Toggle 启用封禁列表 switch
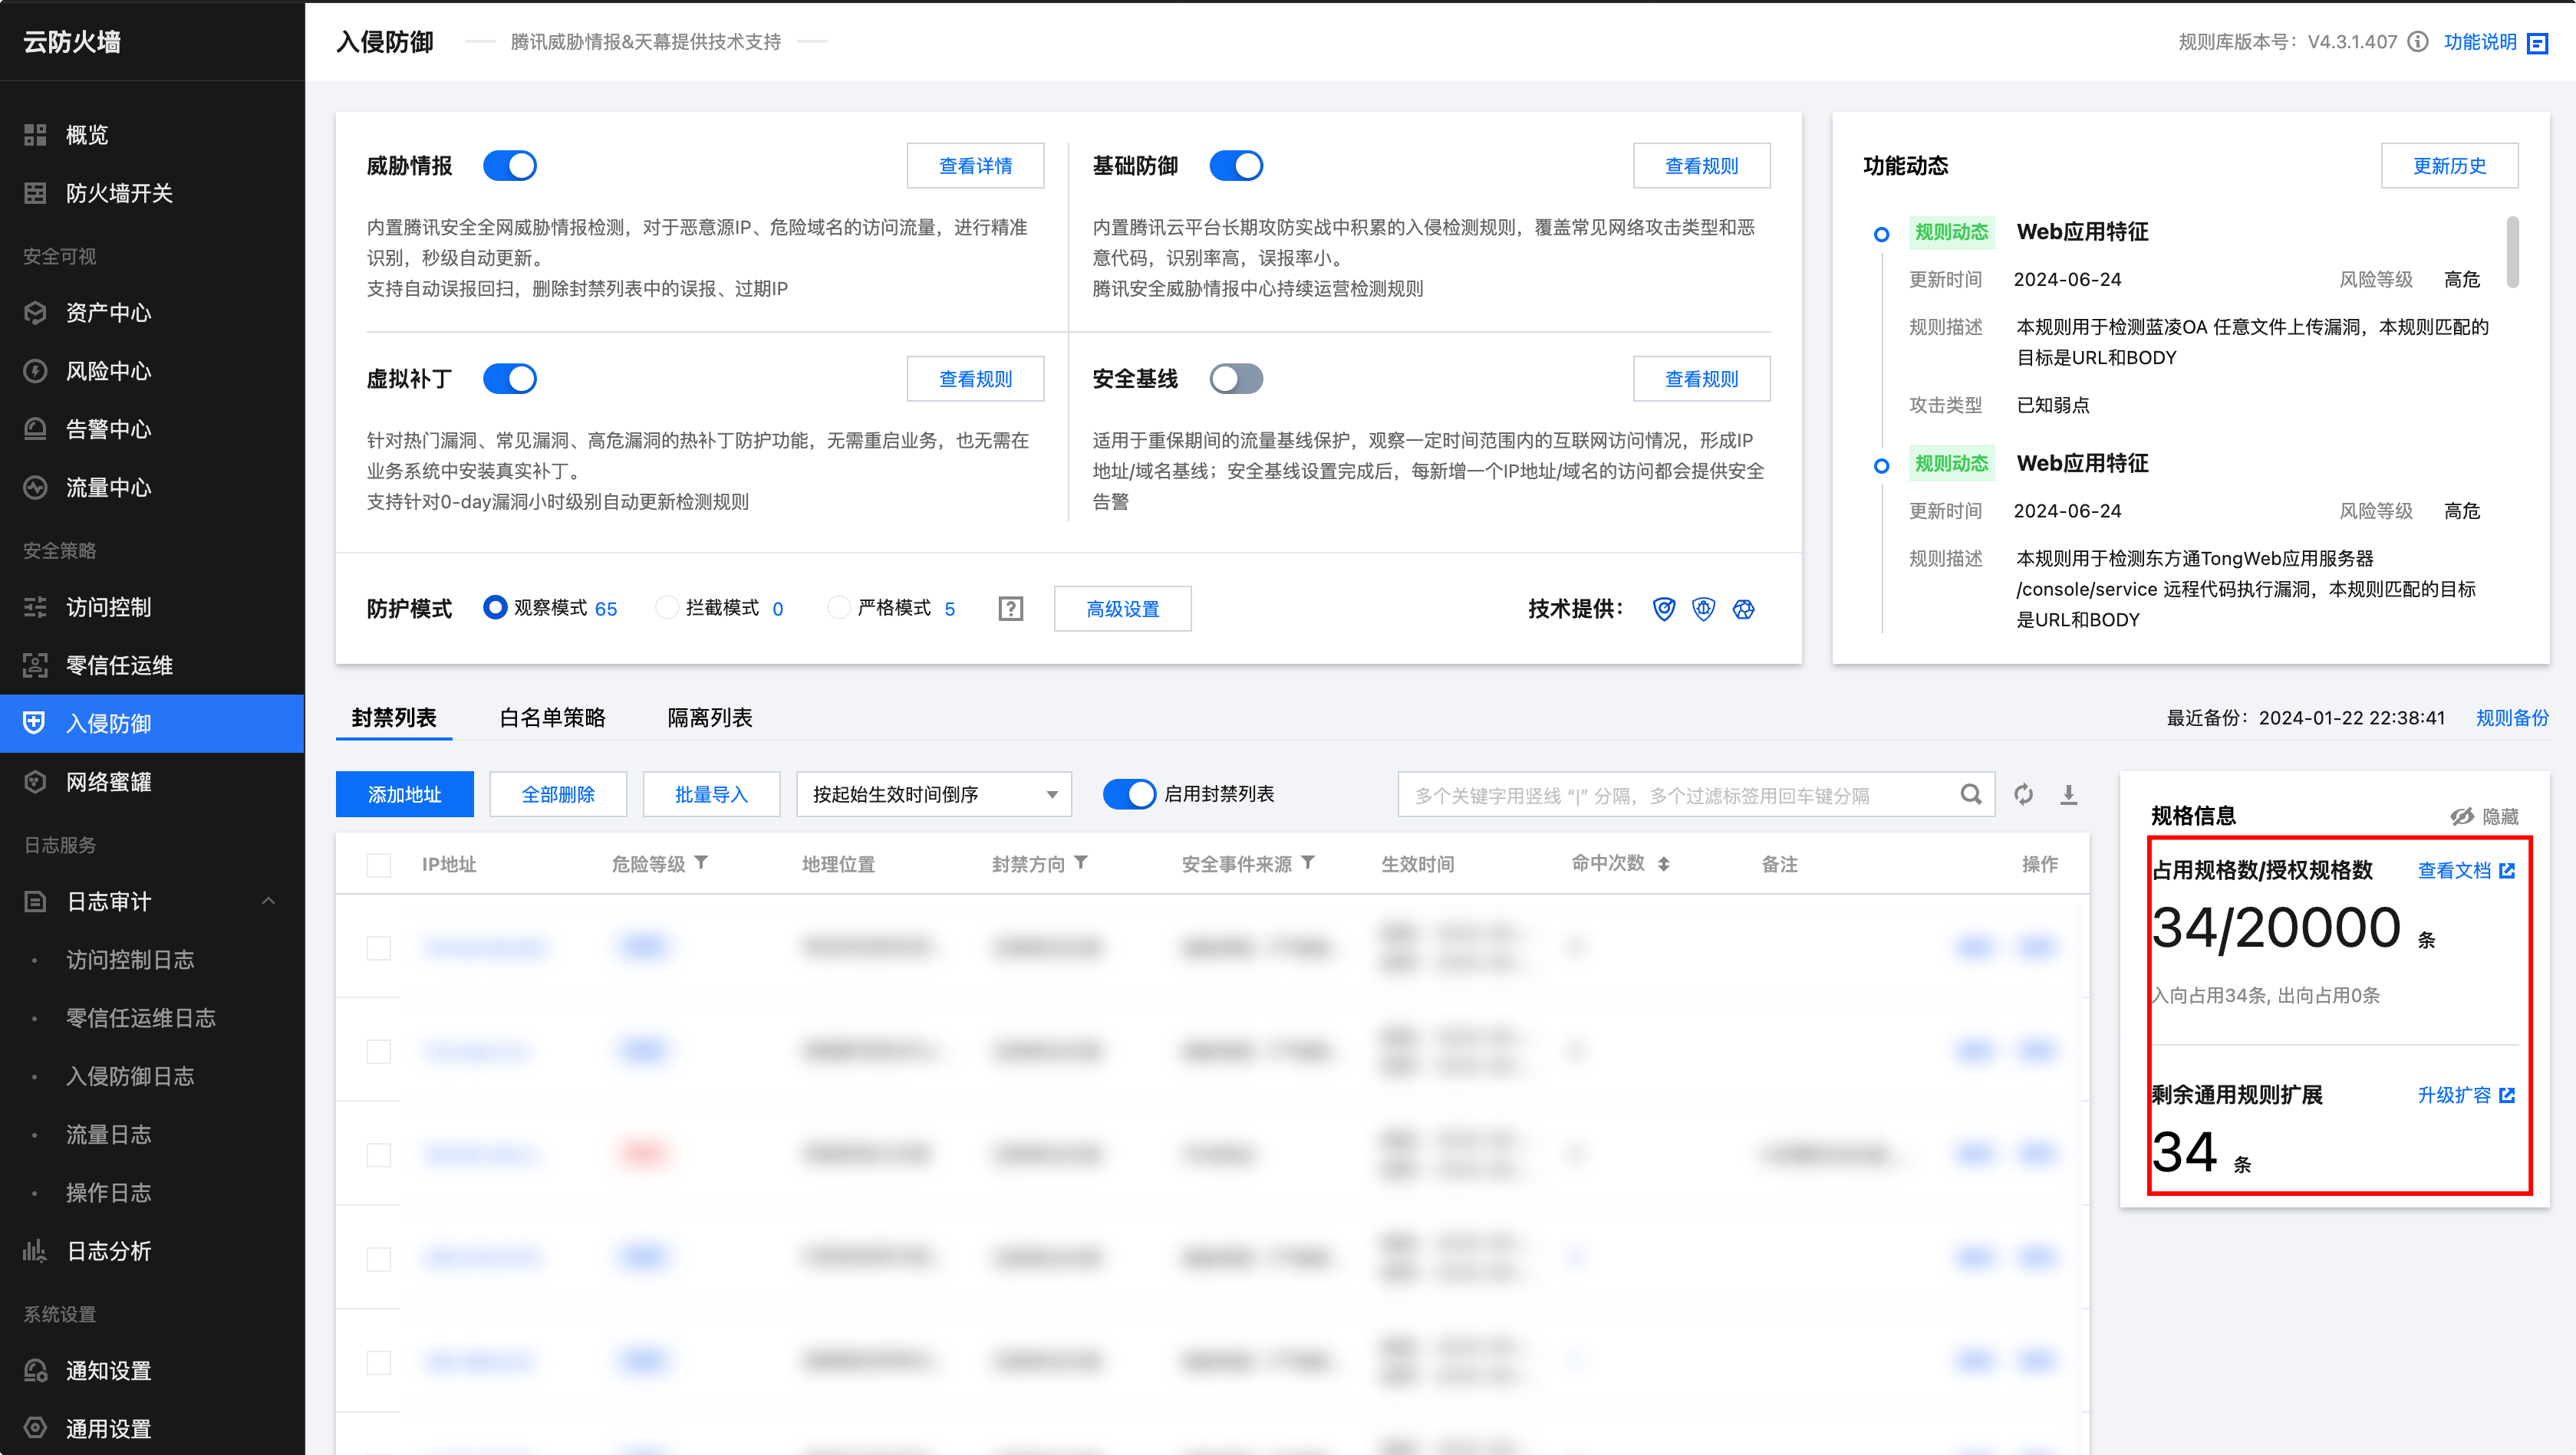Viewport: 2576px width, 1455px height. click(x=1129, y=794)
